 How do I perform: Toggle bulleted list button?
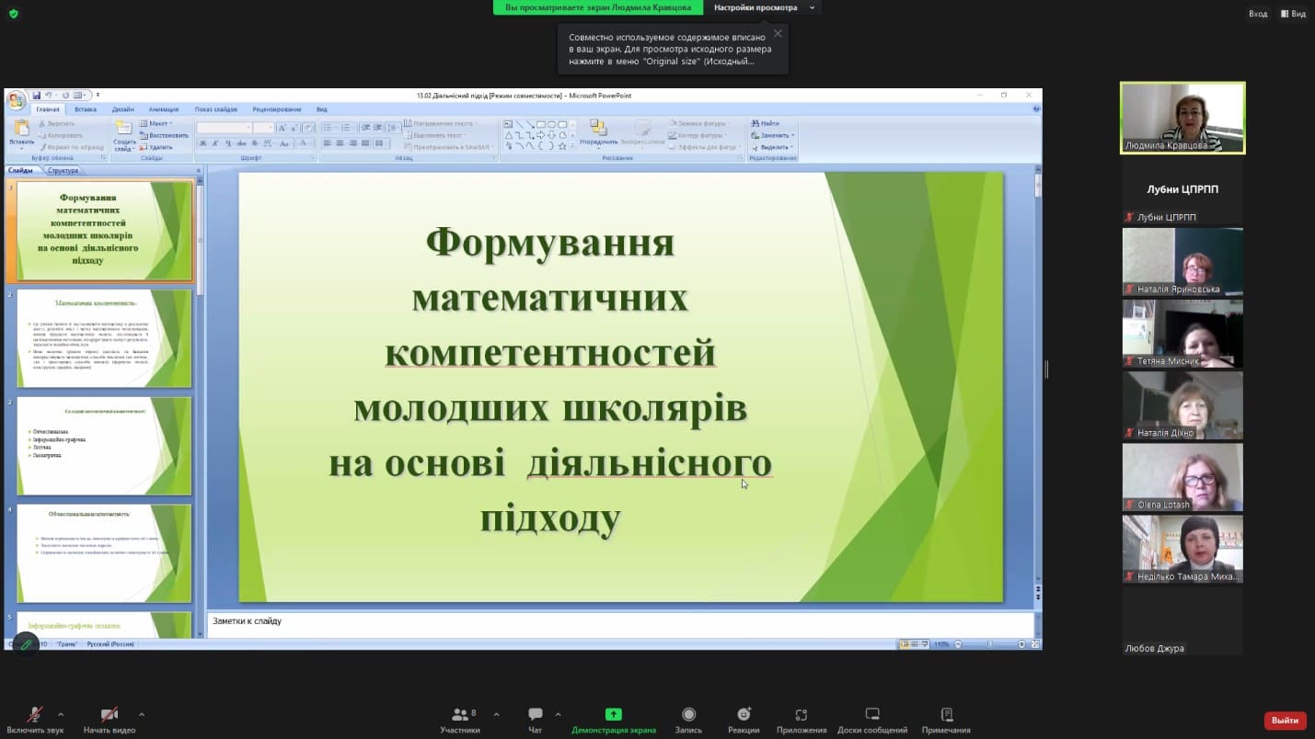(329, 128)
